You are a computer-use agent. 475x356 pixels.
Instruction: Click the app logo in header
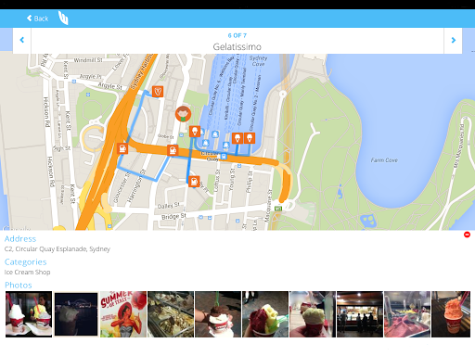click(x=63, y=19)
